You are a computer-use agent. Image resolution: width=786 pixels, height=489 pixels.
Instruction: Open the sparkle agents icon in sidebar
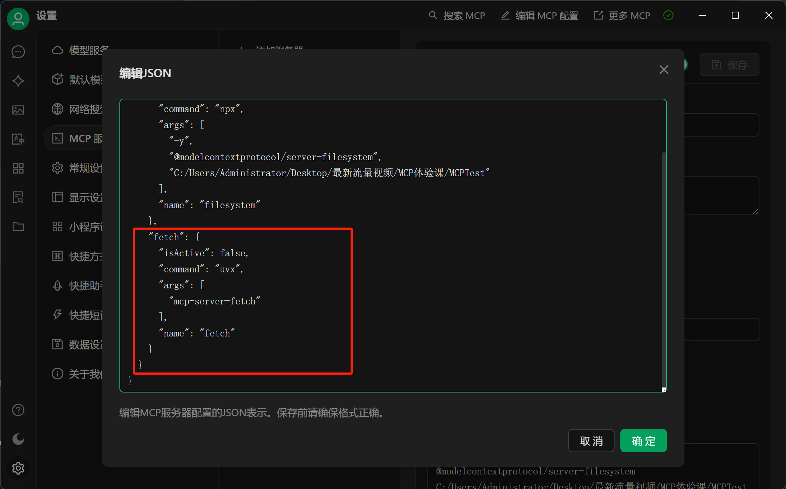(18, 81)
